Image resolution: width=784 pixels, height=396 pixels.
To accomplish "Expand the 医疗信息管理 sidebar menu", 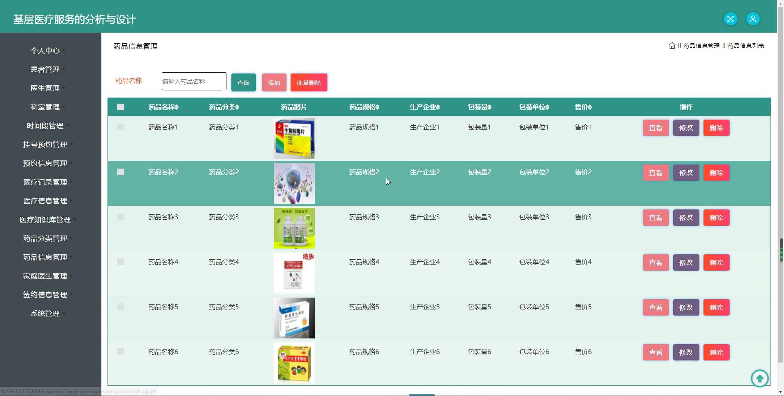I will tap(48, 201).
